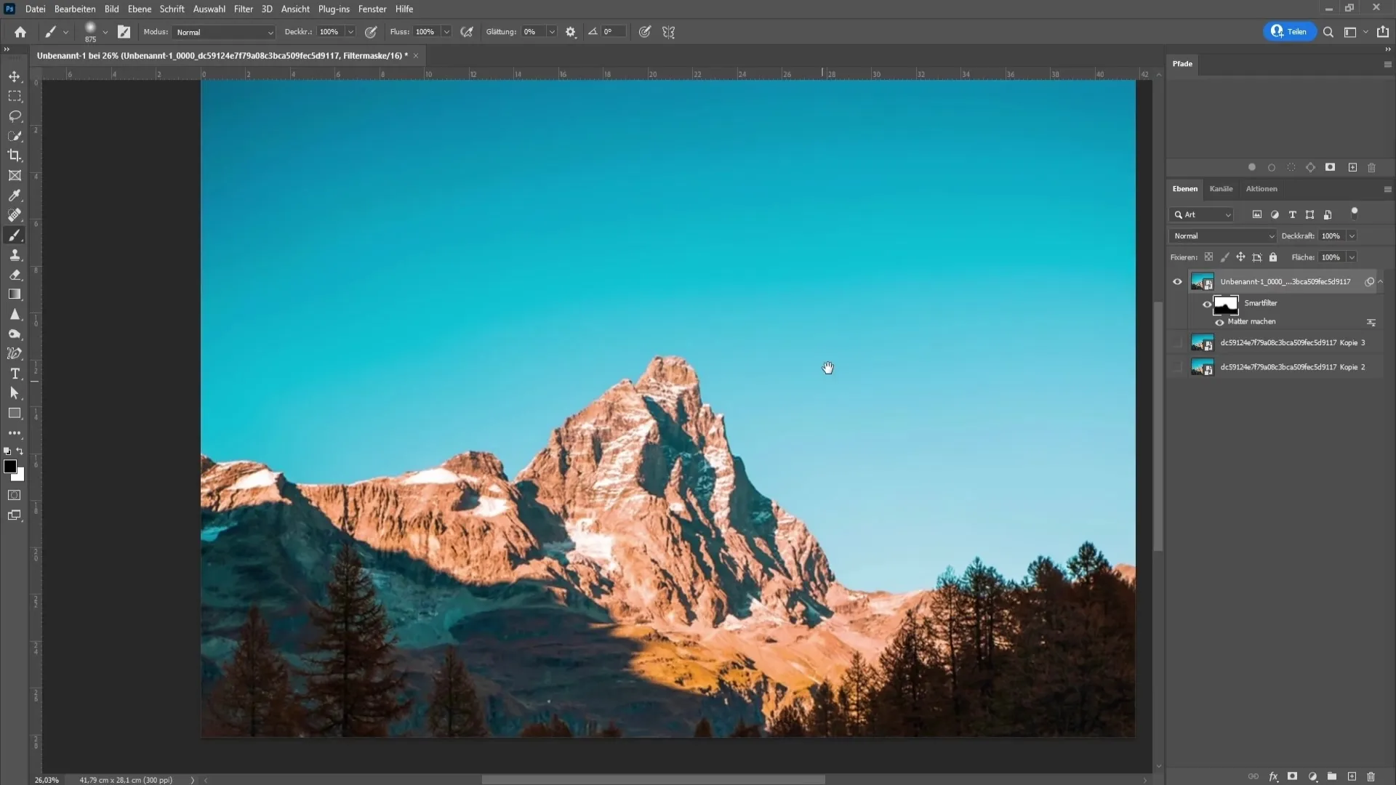Select the Lasso selection tool

15,115
